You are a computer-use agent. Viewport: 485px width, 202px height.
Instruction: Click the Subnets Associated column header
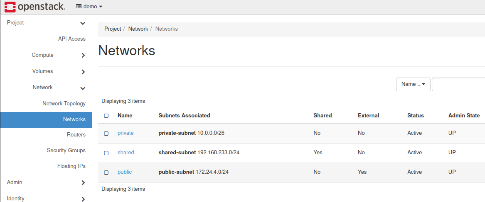point(185,115)
